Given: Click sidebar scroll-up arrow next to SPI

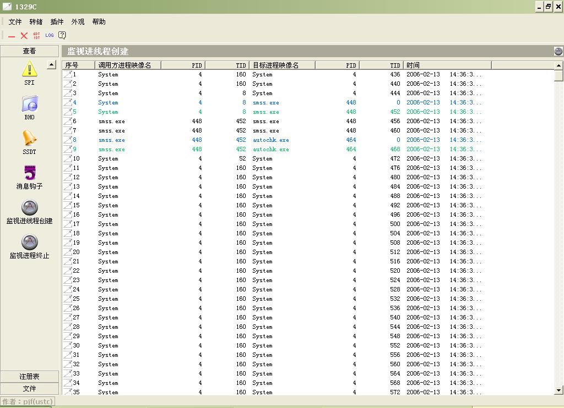Looking at the screenshot, I should click(51, 65).
